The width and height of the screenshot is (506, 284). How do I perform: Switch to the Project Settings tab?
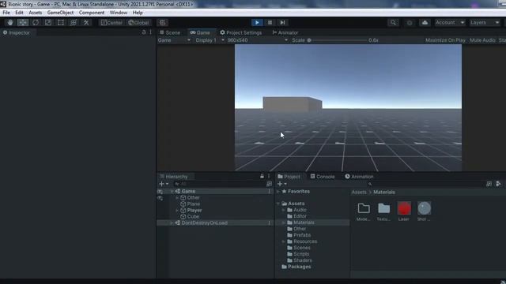tap(241, 33)
